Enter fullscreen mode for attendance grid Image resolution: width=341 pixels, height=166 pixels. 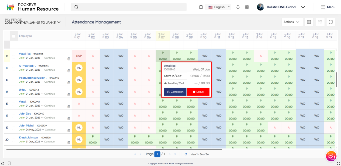pos(331,22)
